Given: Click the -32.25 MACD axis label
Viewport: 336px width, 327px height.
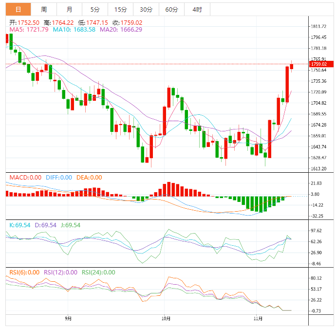Looking at the screenshot, I should tap(317, 216).
